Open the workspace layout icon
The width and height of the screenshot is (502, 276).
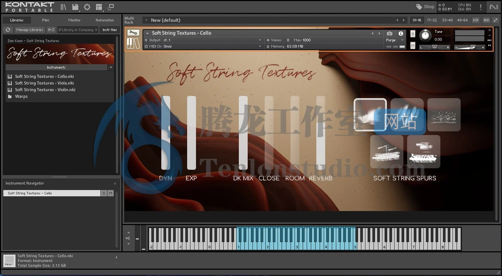point(99,7)
